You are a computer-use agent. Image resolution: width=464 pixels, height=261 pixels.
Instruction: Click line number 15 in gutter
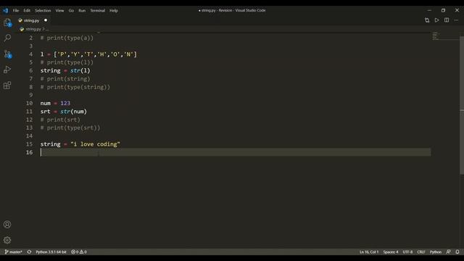(29, 144)
